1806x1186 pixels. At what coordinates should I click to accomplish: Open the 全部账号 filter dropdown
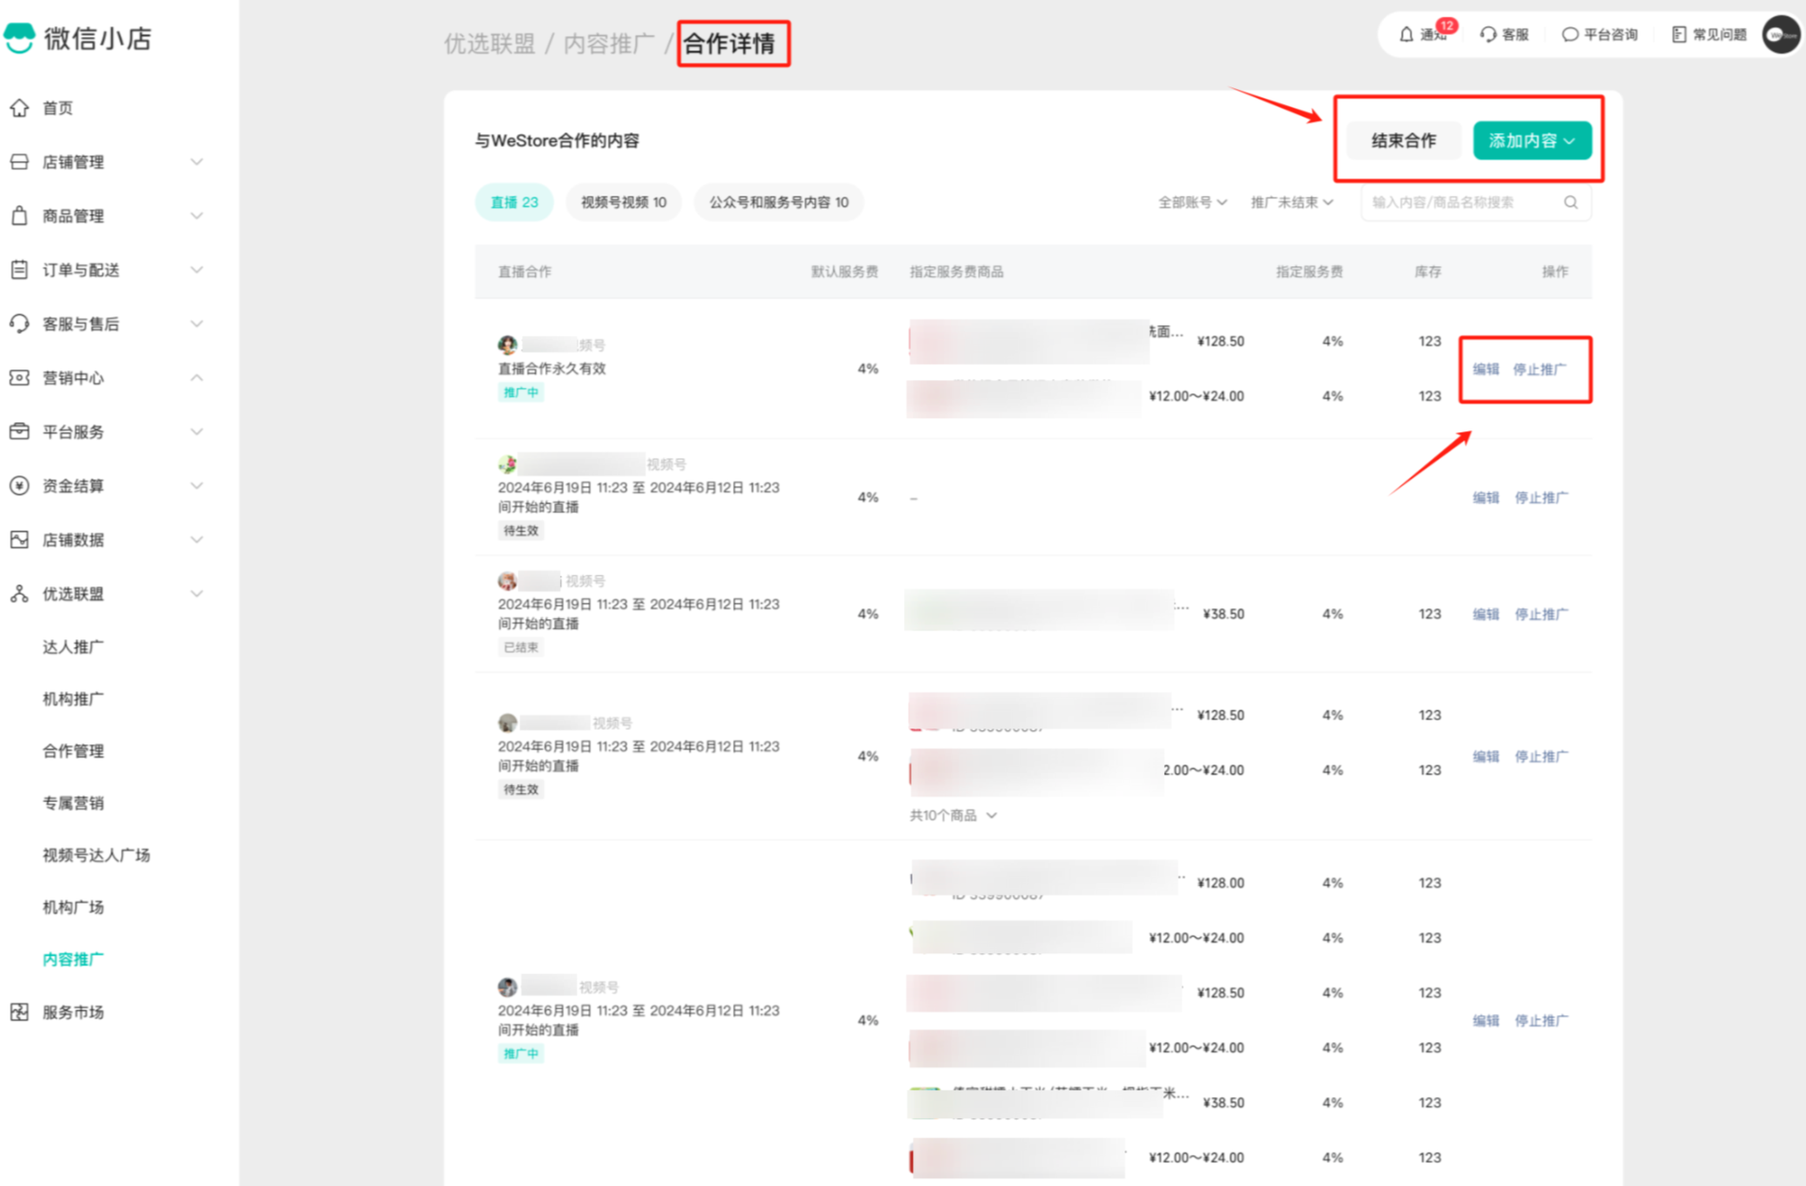(x=1192, y=202)
